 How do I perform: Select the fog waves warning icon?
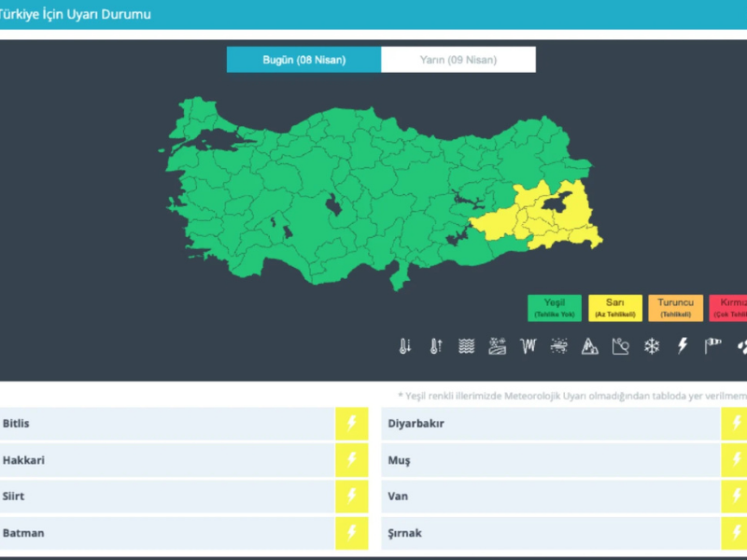(x=467, y=346)
